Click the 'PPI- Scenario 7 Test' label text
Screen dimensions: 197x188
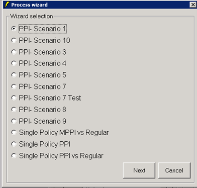[50, 98]
